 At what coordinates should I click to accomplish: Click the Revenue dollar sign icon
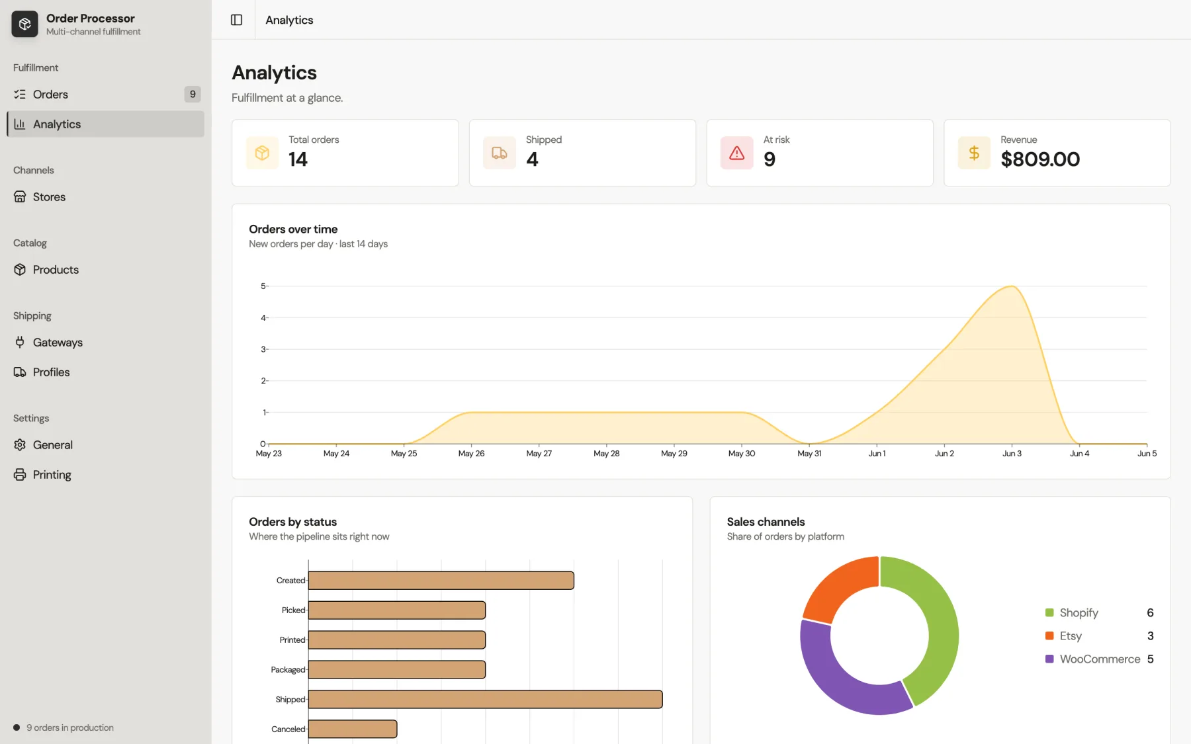coord(974,153)
